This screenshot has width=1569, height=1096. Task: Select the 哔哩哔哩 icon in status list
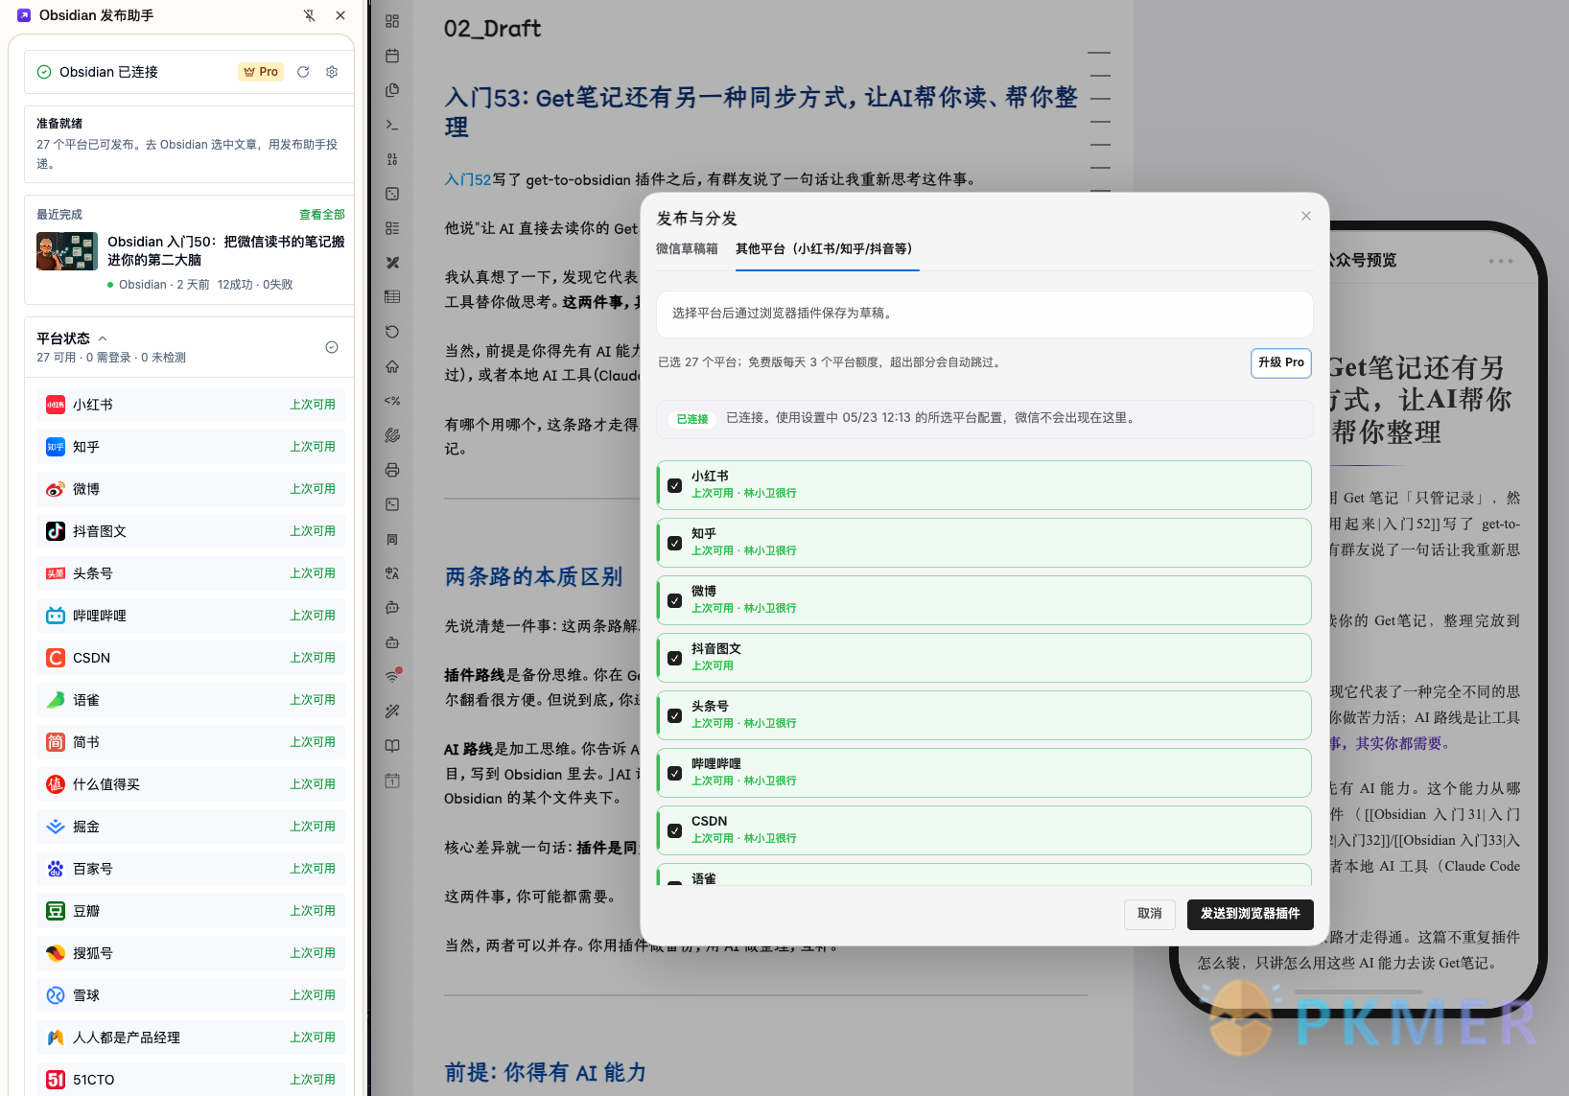click(x=56, y=616)
